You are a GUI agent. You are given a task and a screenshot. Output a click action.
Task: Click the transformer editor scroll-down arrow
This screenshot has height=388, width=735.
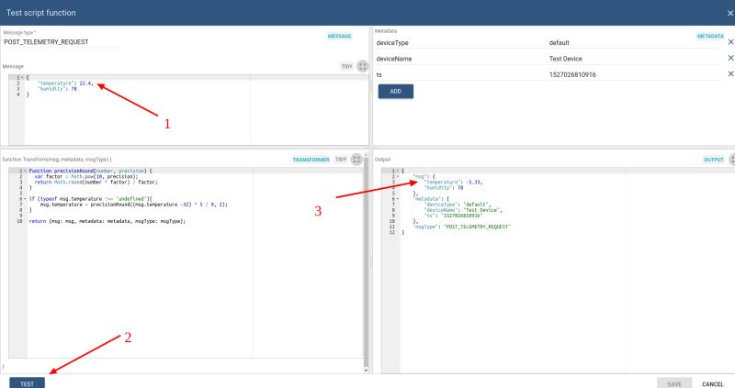pyautogui.click(x=366, y=371)
